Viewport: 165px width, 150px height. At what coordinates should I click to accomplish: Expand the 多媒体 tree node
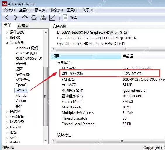pyautogui.click(x=7, y=112)
